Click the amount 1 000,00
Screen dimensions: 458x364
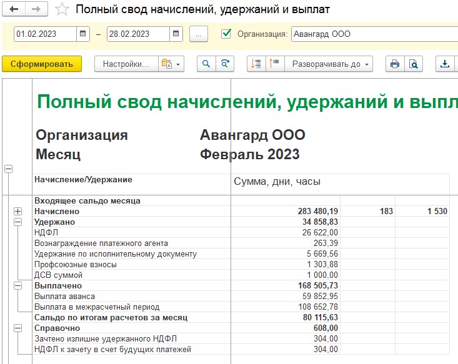[x=322, y=275]
